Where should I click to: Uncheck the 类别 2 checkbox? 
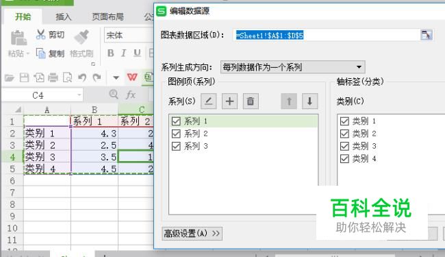click(x=344, y=134)
